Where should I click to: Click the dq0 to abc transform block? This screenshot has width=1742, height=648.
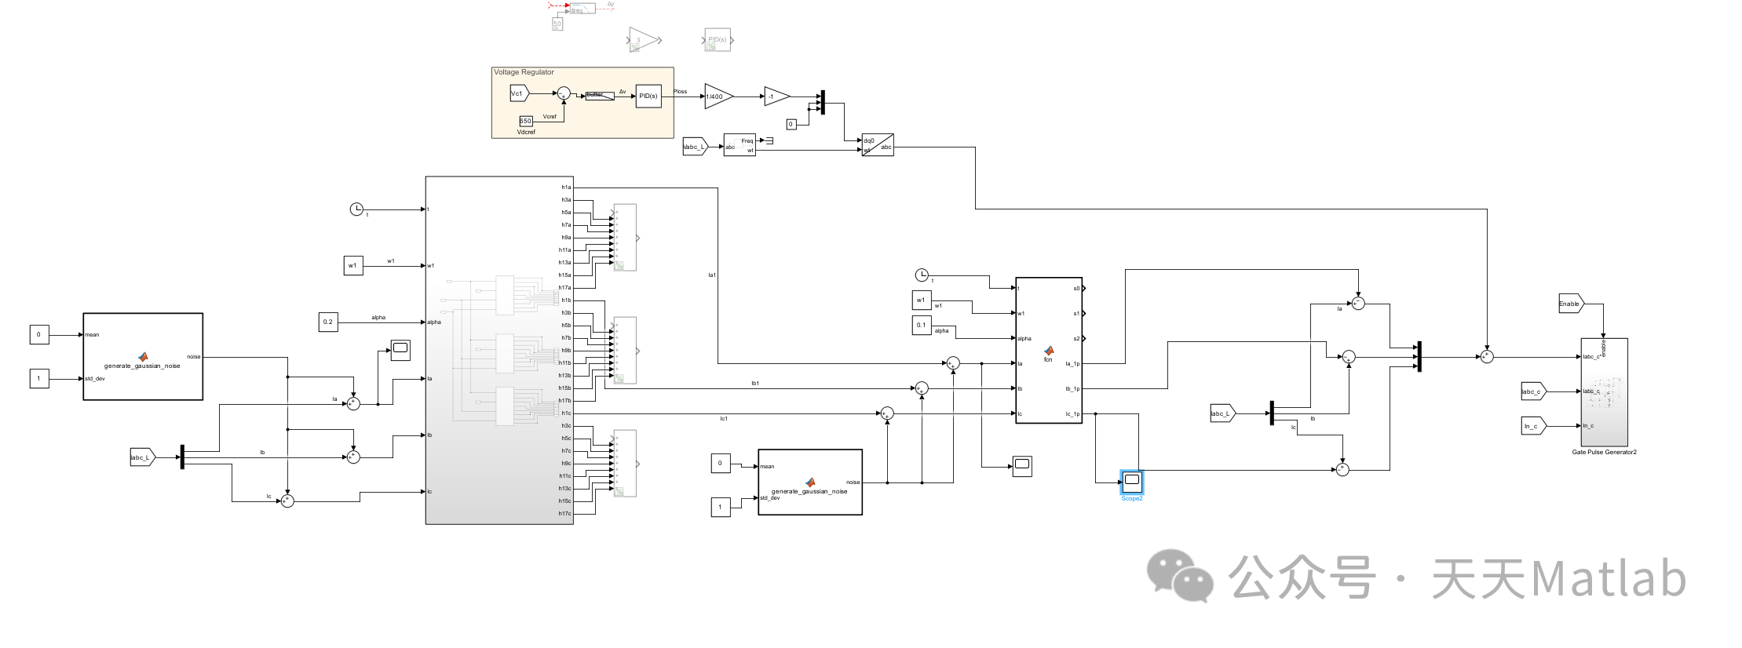(x=878, y=145)
